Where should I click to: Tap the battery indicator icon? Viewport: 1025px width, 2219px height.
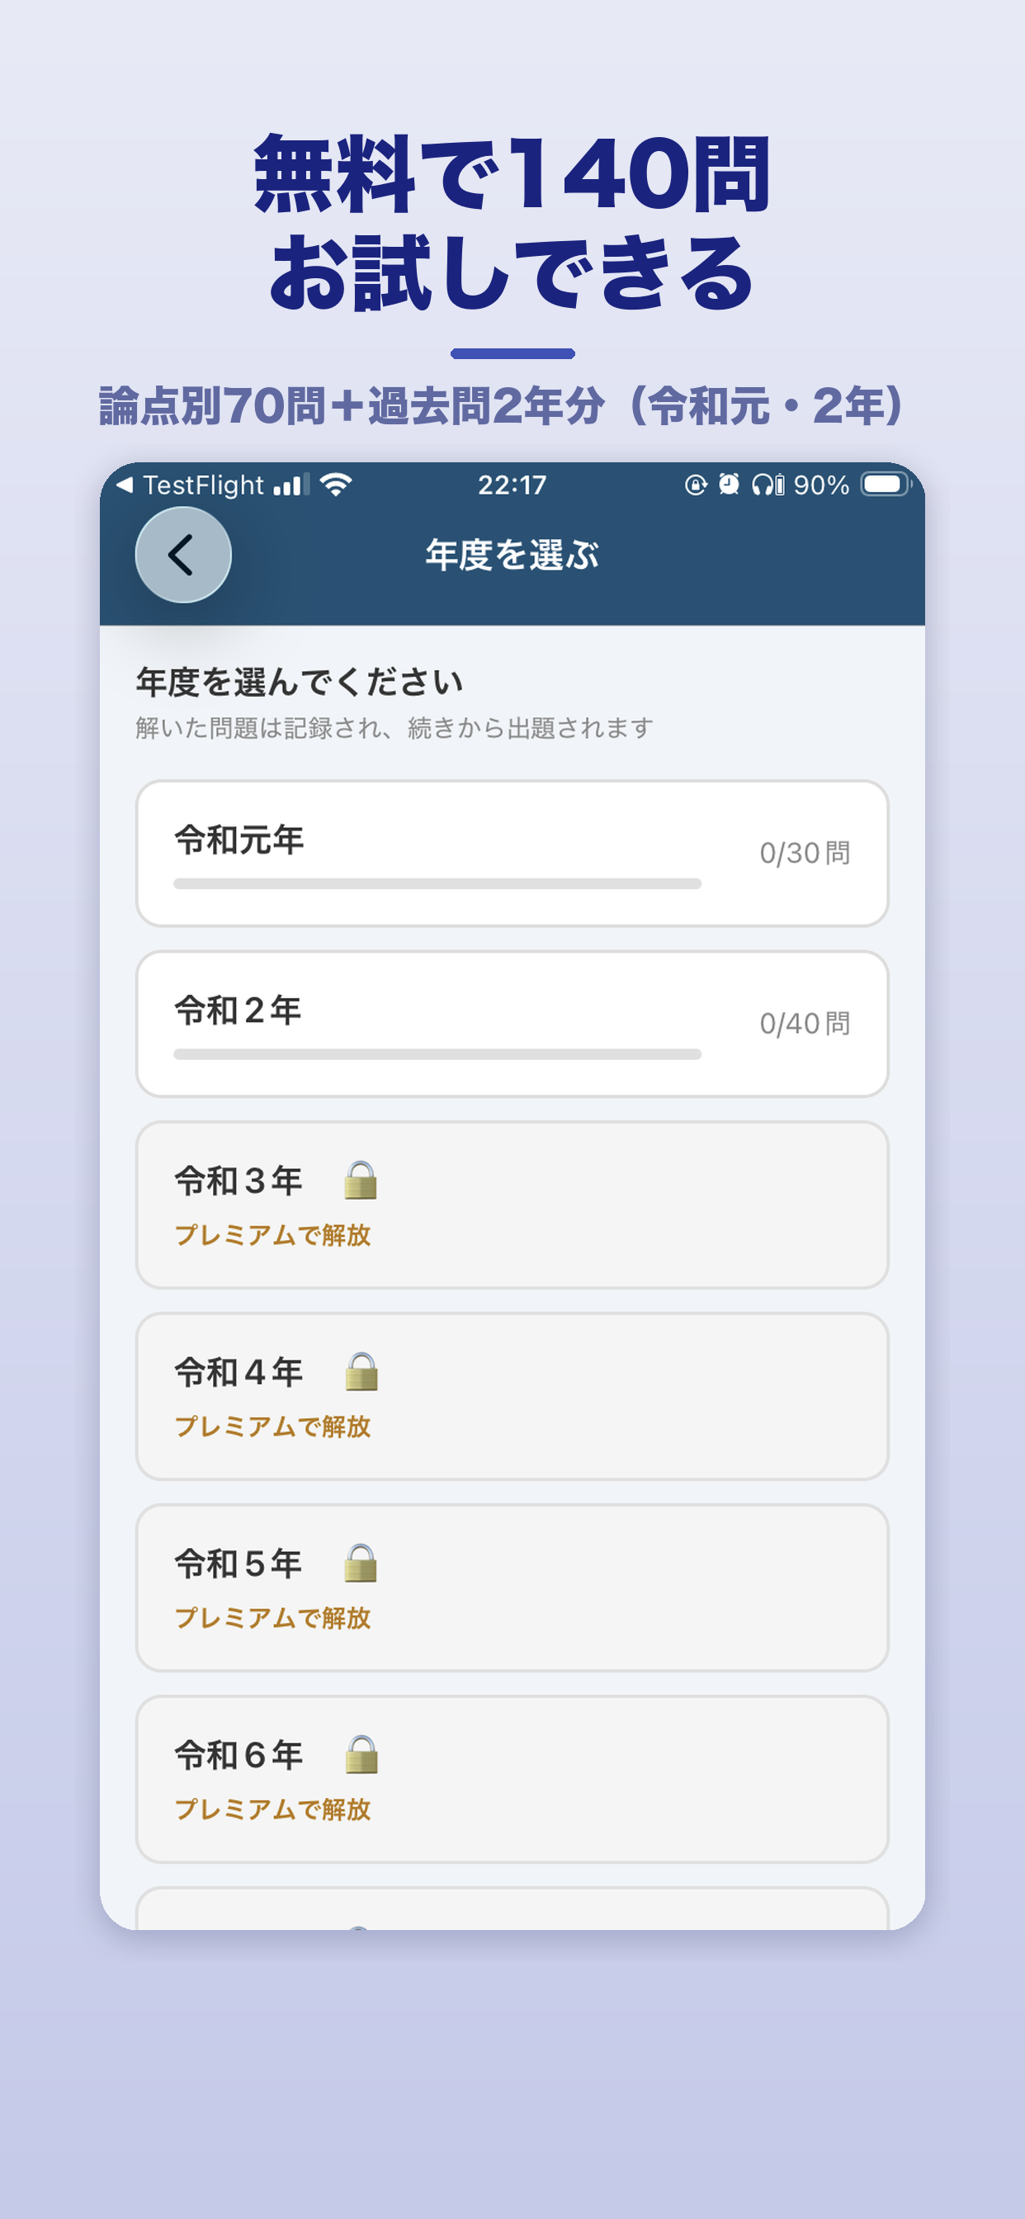[x=885, y=485]
